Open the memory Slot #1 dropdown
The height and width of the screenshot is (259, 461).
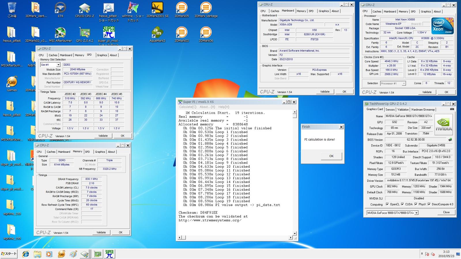[x=50, y=65]
